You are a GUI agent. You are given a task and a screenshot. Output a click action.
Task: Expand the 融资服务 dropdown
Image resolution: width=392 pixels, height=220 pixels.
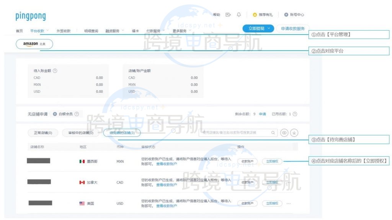coord(114,31)
